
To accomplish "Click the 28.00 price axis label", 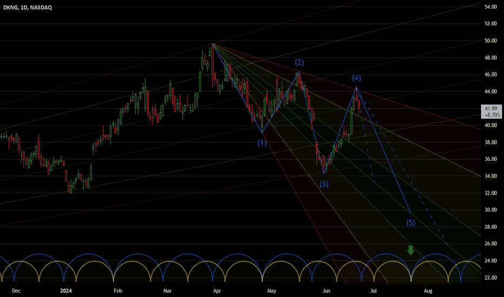I will coord(490,227).
